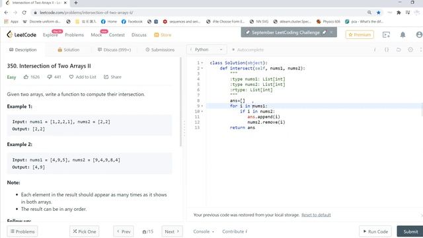Screen dimensions: 423x238
Task: Open the browser extensions puzzle icon
Action: 399,13
